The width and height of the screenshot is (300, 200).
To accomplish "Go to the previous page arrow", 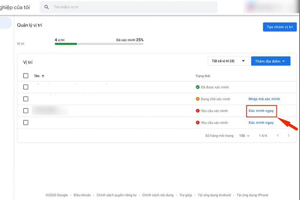I will pos(278,136).
